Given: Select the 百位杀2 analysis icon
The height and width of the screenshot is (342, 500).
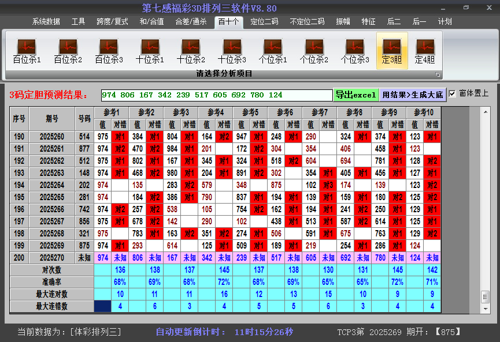Looking at the screenshot, I should pos(68,51).
